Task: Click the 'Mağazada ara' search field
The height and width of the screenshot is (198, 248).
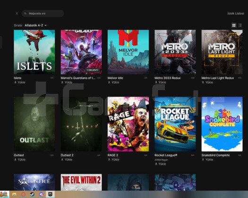Action: pos(43,13)
